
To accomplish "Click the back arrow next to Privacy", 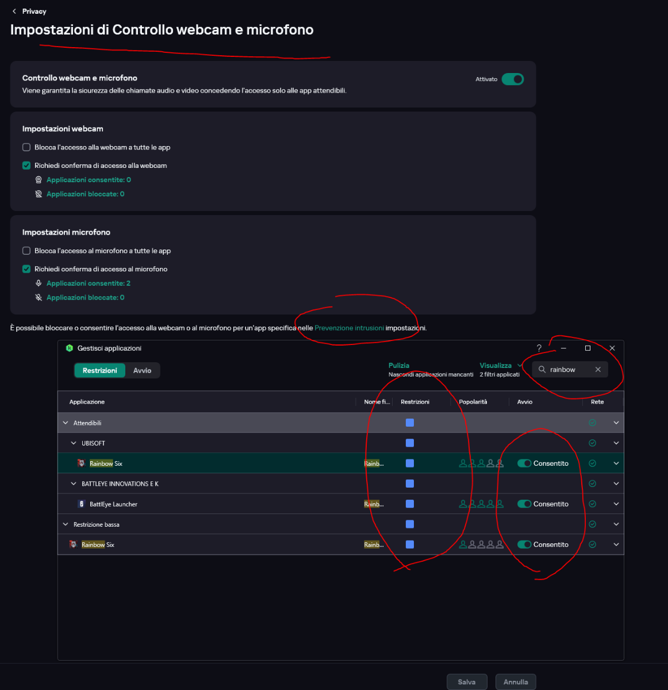I will pyautogui.click(x=14, y=11).
